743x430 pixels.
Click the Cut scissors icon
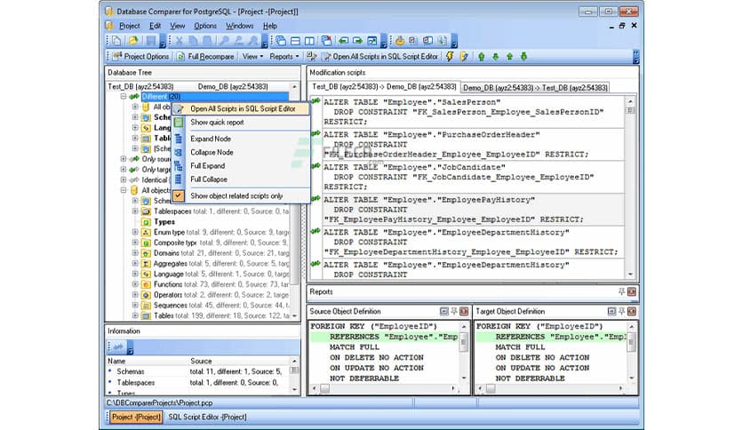180,41
